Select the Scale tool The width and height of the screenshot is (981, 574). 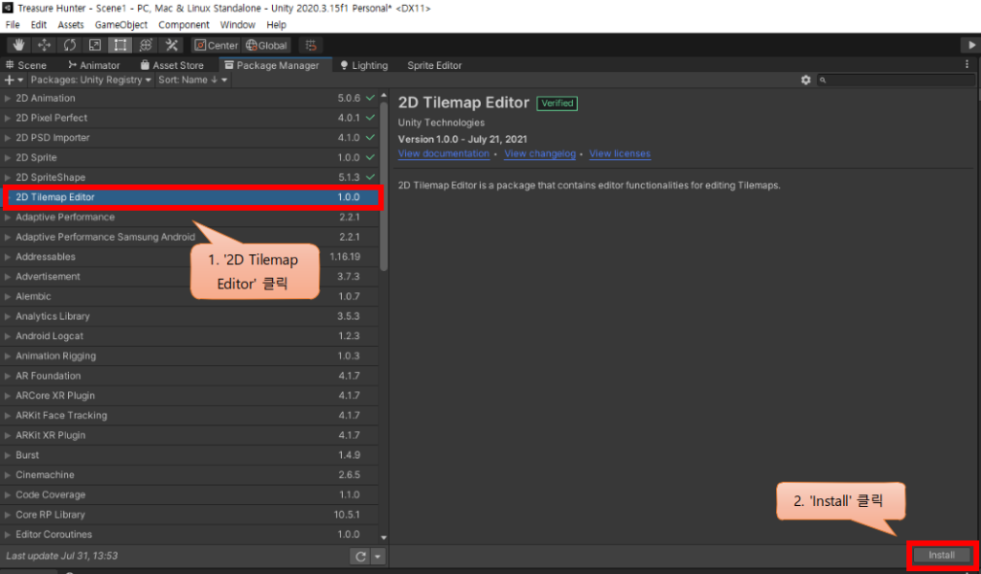(95, 45)
